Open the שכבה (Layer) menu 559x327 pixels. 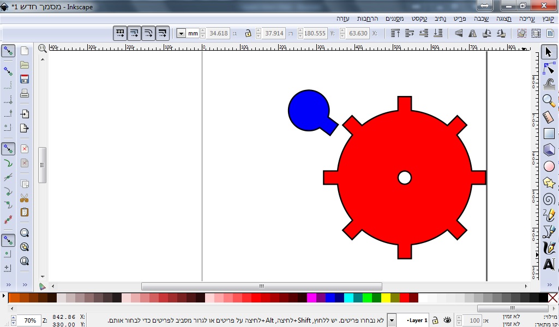(481, 19)
